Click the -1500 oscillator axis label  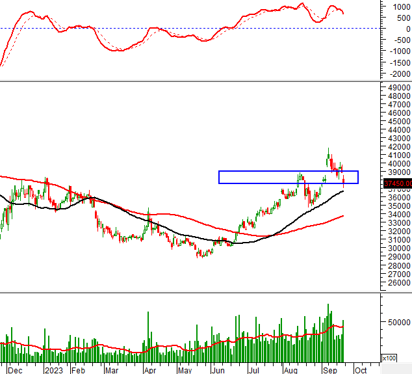pyautogui.click(x=400, y=62)
